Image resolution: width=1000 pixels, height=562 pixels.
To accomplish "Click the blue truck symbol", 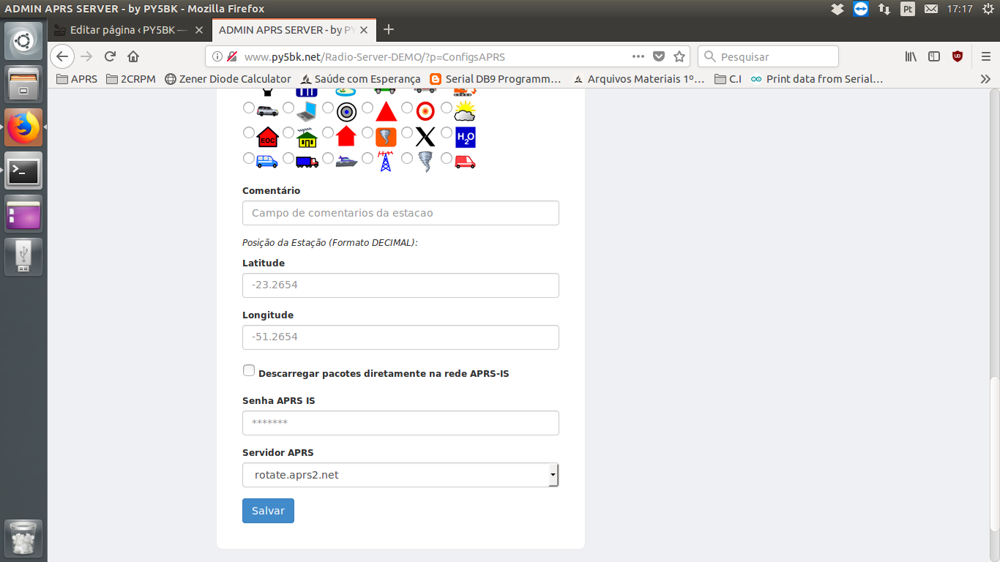I will tap(307, 161).
